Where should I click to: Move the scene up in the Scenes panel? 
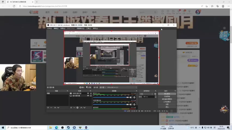(x=55, y=108)
